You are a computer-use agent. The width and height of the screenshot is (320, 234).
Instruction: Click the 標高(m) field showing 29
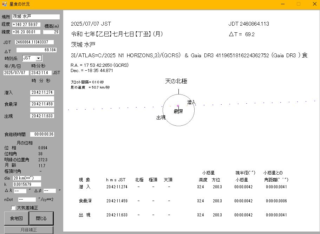coord(51,32)
